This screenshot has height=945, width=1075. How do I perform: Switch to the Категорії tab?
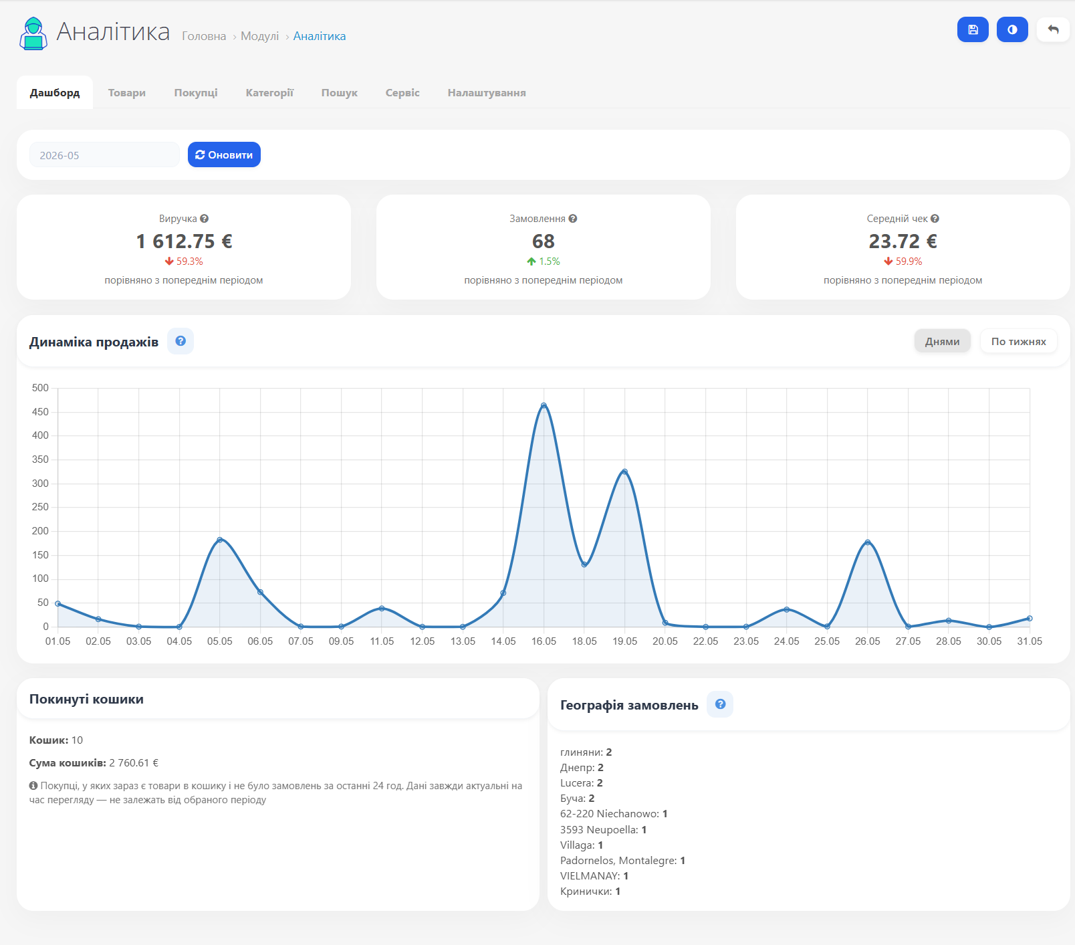point(269,92)
